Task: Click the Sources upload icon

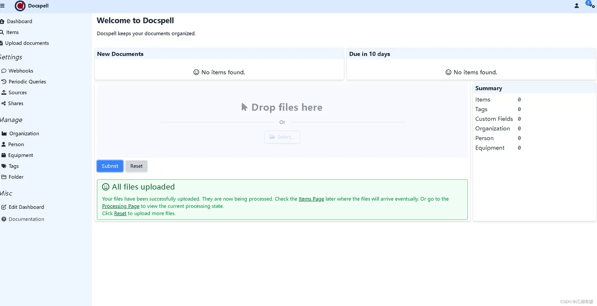Action: coord(4,92)
